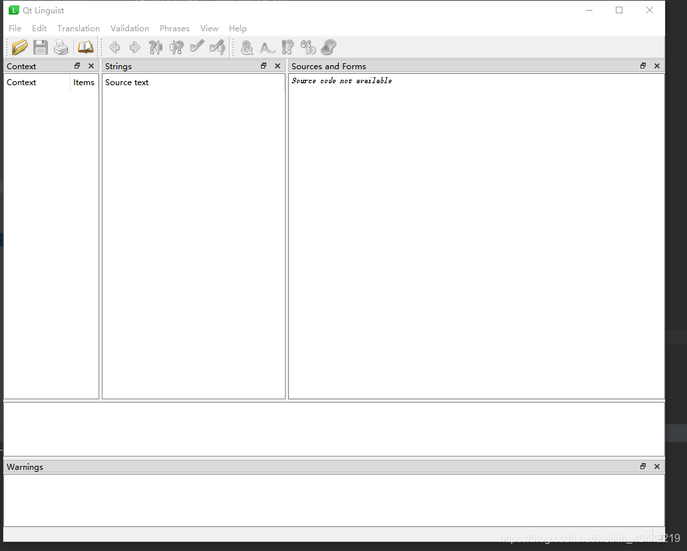Image resolution: width=687 pixels, height=551 pixels.
Task: Close the Warnings panel
Action: (657, 466)
